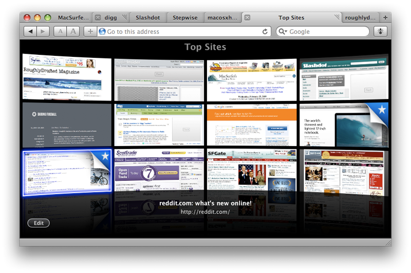Open the digg site thumbnail

[159, 125]
